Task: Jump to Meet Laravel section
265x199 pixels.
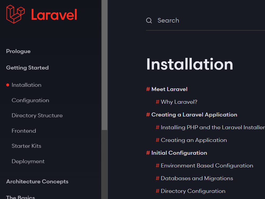Action: [169, 89]
